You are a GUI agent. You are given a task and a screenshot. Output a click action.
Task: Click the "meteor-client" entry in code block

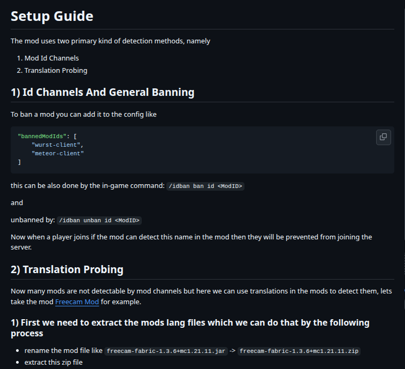click(x=58, y=153)
